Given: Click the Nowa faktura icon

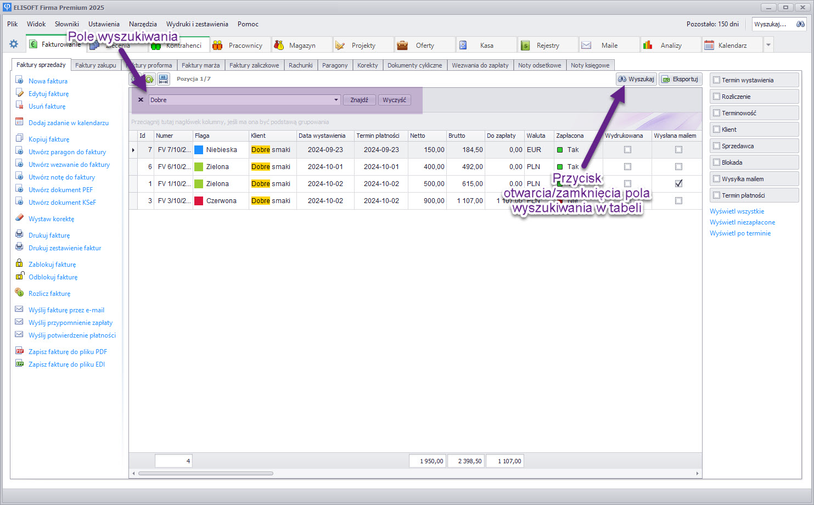Looking at the screenshot, I should point(19,80).
